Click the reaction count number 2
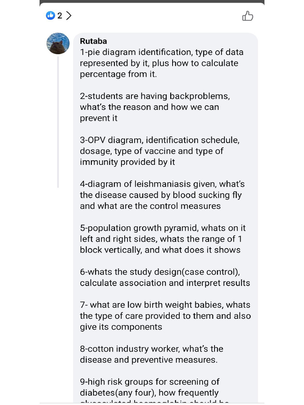304x405 pixels. pyautogui.click(x=60, y=15)
